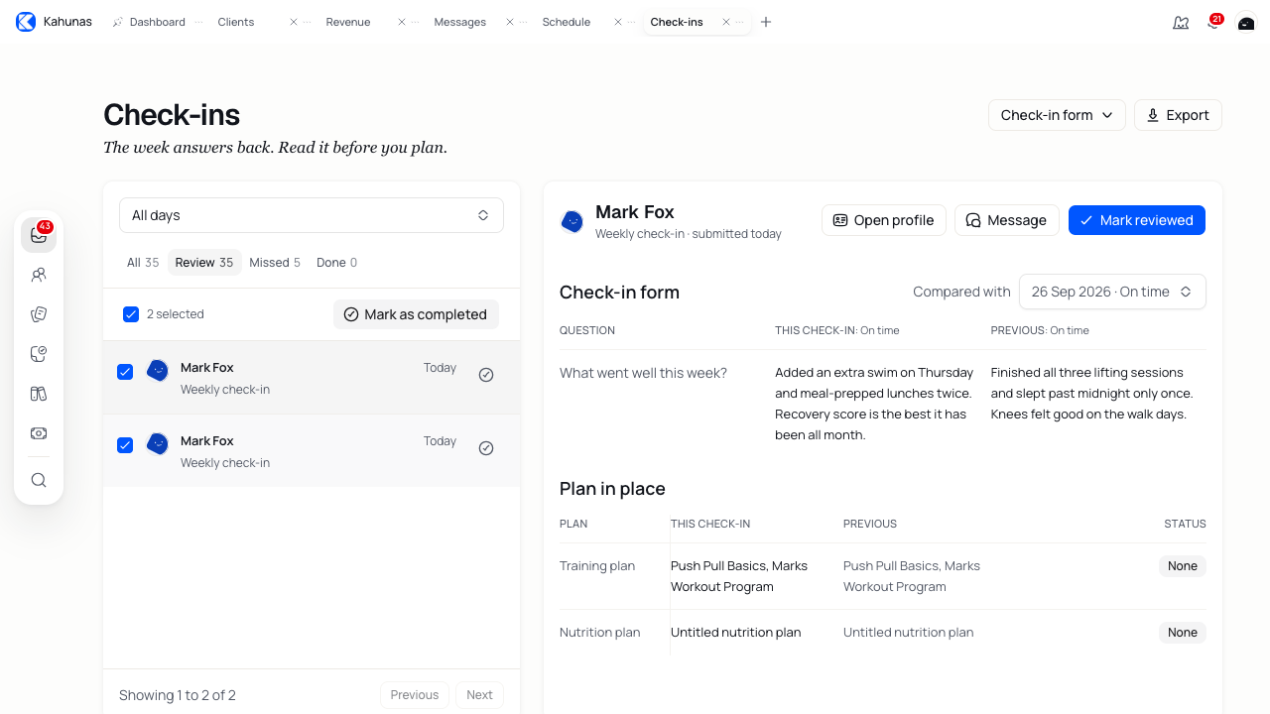The width and height of the screenshot is (1270, 714).
Task: Go to Next page of check-ins
Action: pyautogui.click(x=479, y=695)
